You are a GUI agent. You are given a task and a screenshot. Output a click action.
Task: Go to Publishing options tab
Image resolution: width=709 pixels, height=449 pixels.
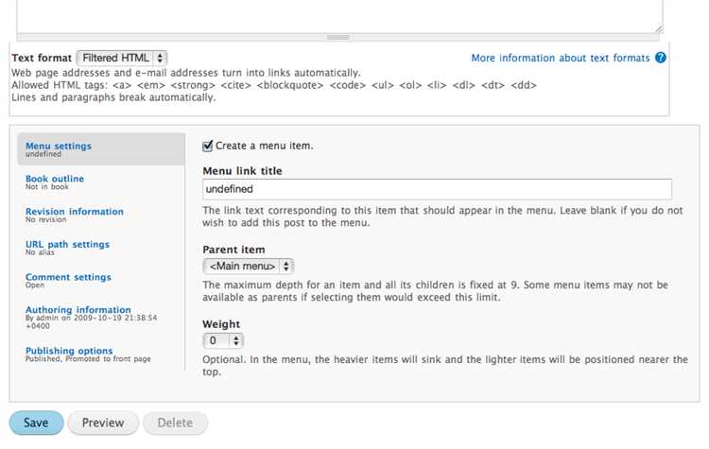(x=101, y=354)
